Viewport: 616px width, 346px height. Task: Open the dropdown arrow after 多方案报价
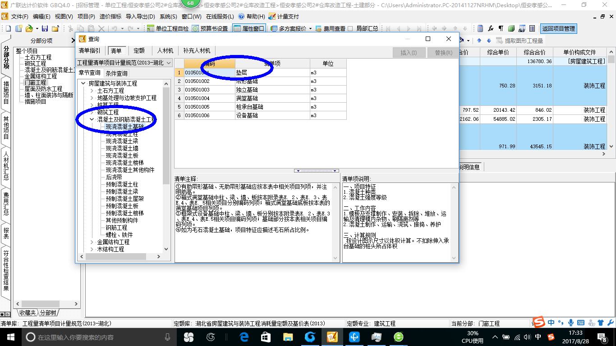pyautogui.click(x=310, y=28)
